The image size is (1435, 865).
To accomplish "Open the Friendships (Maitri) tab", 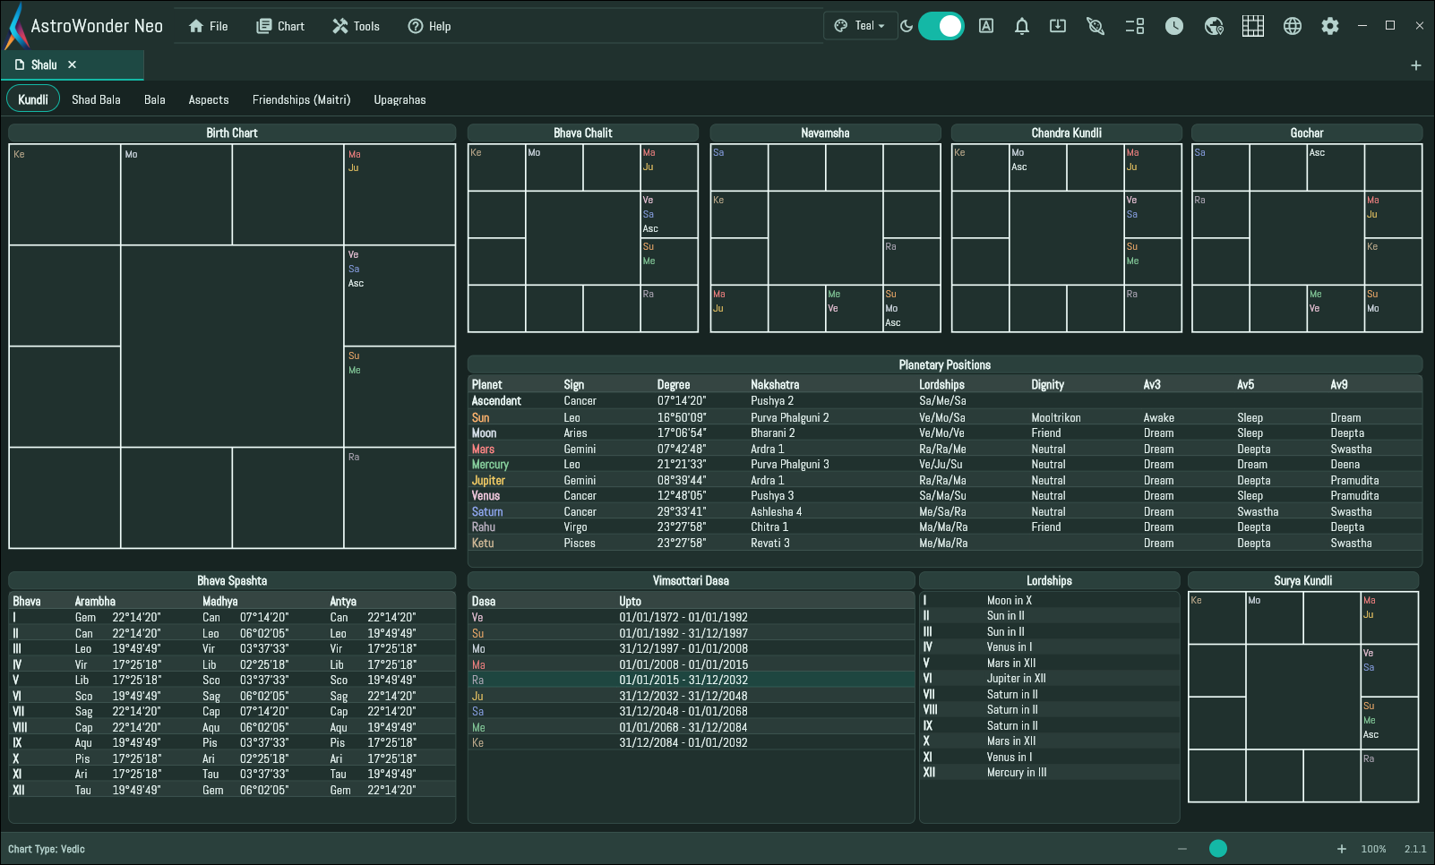I will point(301,99).
